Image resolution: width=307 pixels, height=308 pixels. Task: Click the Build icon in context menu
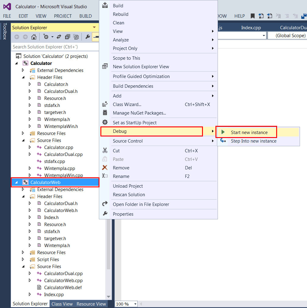(x=105, y=5)
